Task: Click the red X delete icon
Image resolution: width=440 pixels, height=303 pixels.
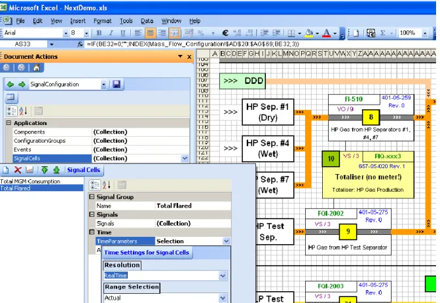Action: pos(18,169)
